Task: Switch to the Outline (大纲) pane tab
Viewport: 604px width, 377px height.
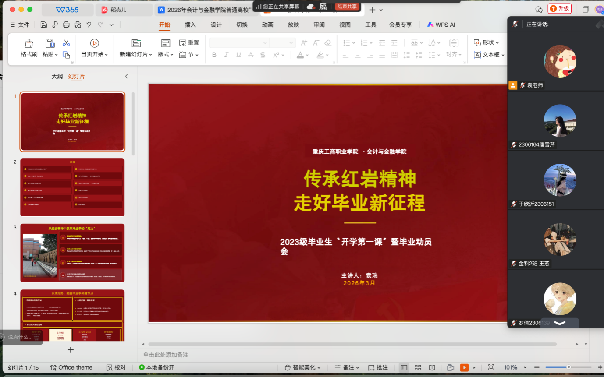Action: tap(57, 76)
